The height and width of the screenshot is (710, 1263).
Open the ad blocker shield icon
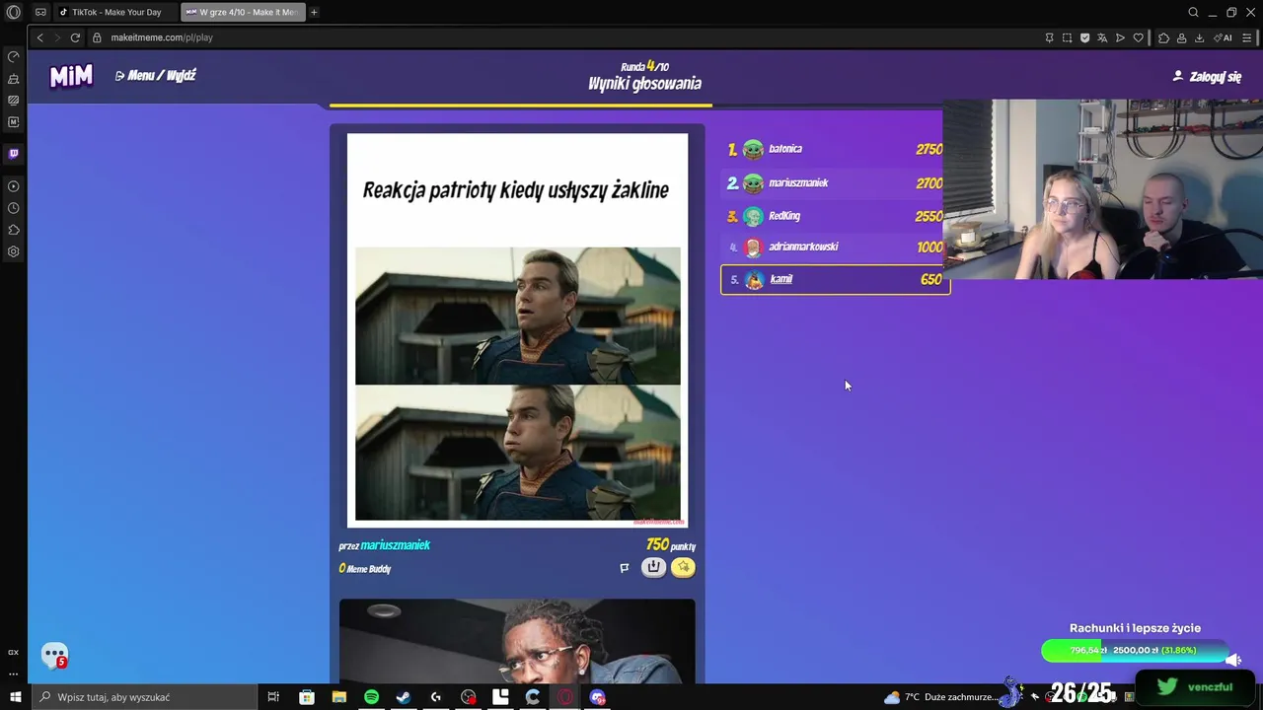(1084, 37)
